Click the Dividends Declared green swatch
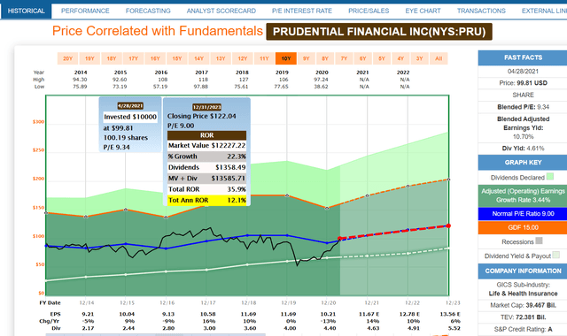The height and width of the screenshot is (336, 567). 550,177
